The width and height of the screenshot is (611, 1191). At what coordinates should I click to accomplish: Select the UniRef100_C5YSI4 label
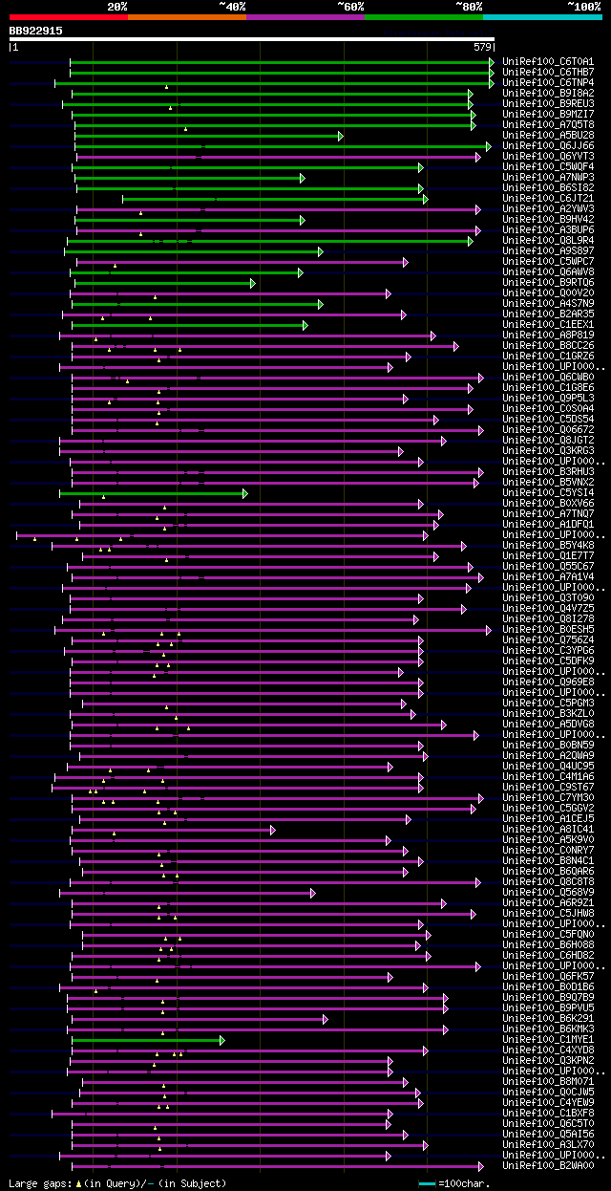click(548, 492)
